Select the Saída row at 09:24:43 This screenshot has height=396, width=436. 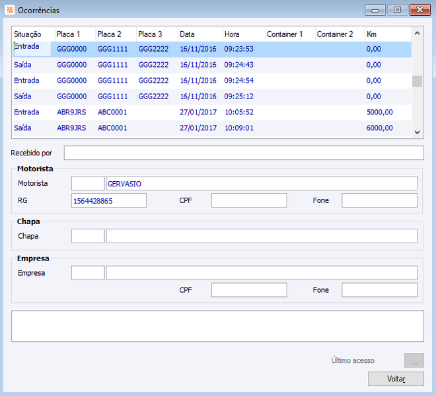[x=212, y=65]
